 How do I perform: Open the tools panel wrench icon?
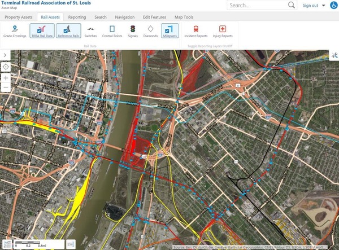(x=334, y=55)
